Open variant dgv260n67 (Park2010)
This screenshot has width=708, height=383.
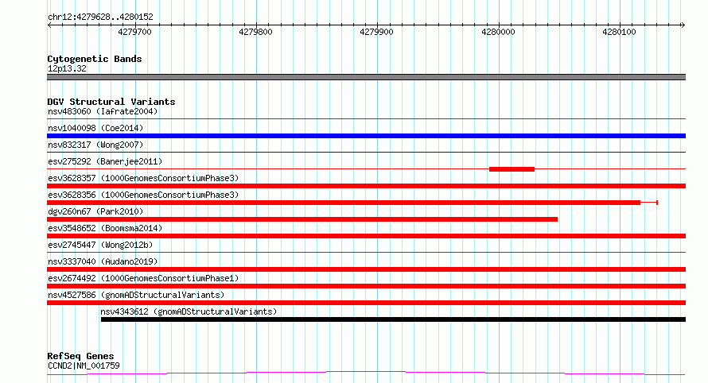point(95,211)
